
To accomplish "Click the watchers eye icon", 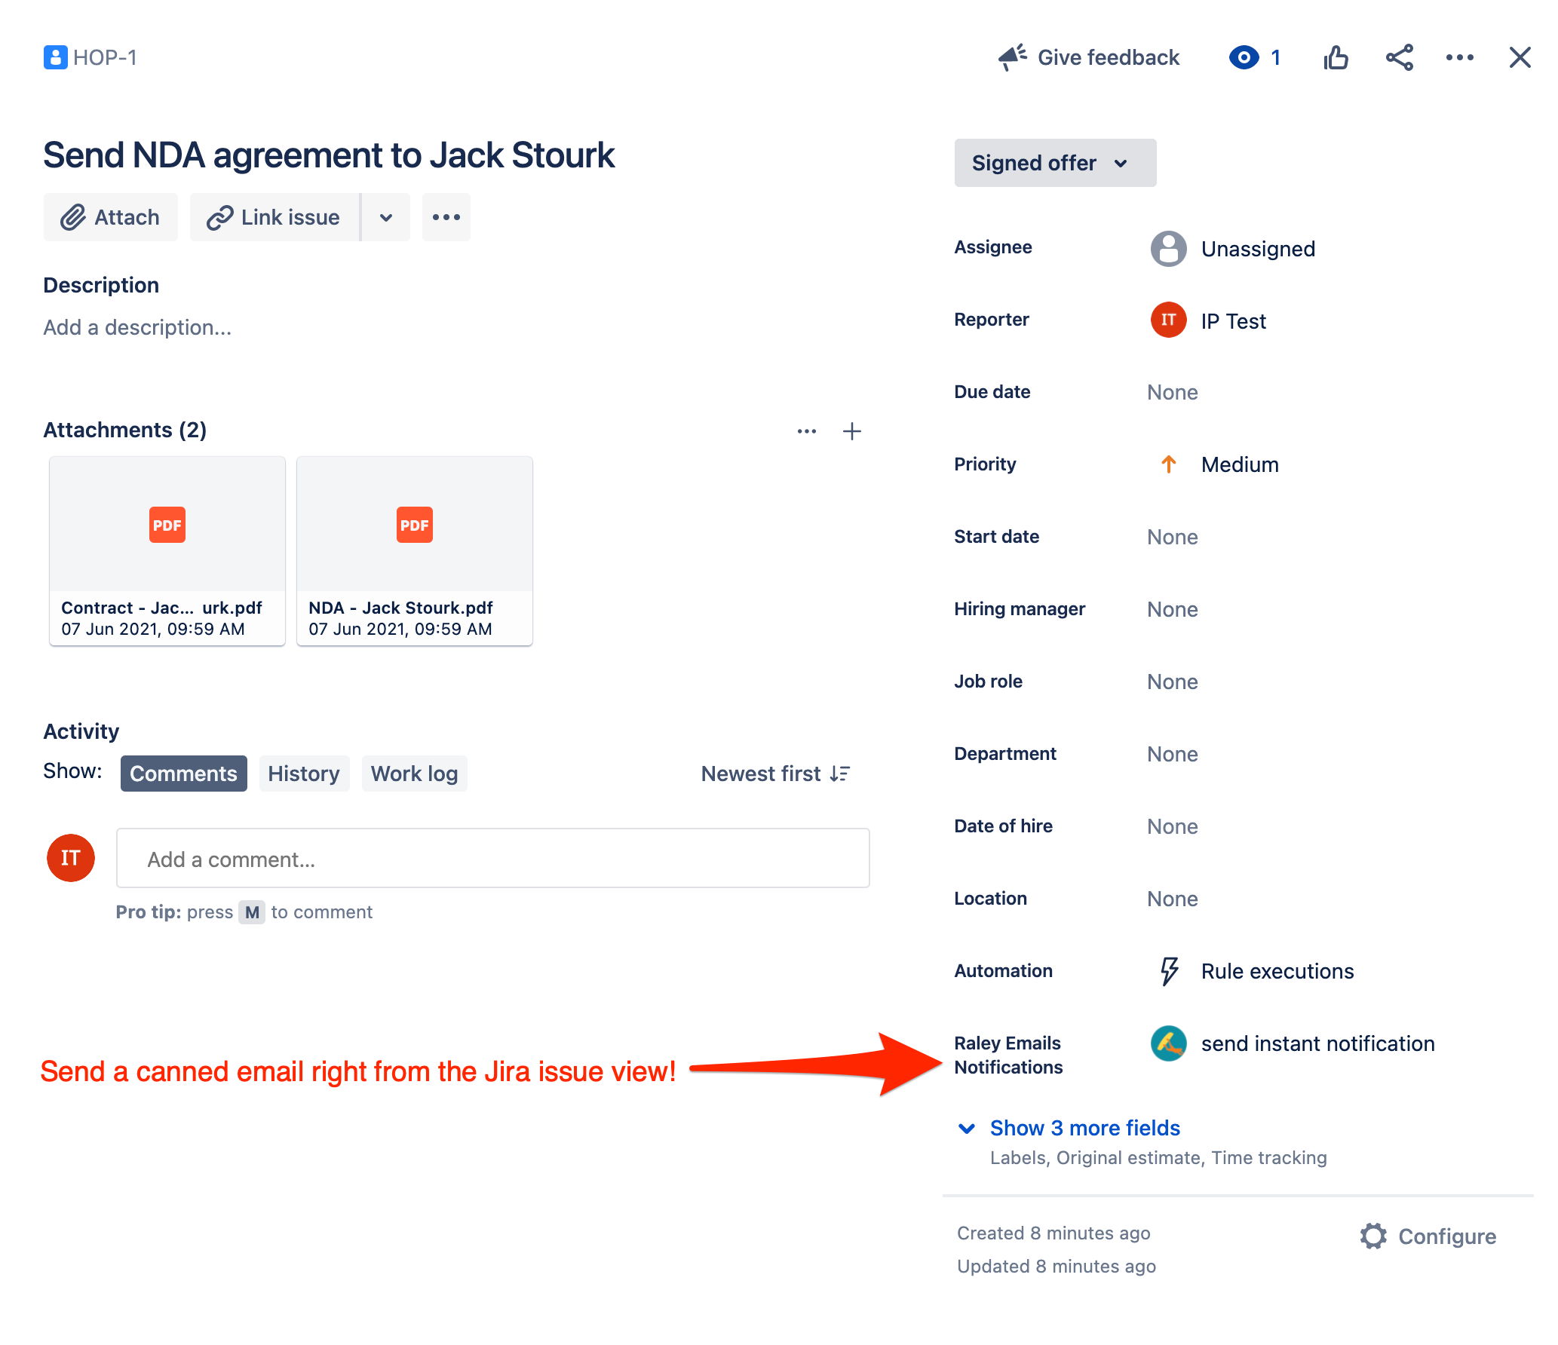I will pyautogui.click(x=1244, y=57).
